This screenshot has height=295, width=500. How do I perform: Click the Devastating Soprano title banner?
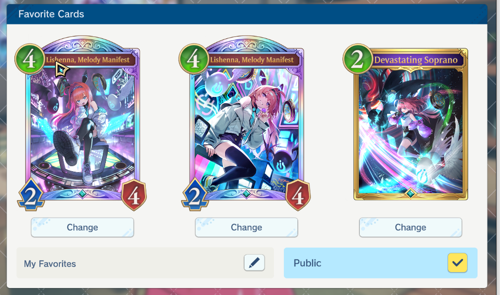pos(416,60)
